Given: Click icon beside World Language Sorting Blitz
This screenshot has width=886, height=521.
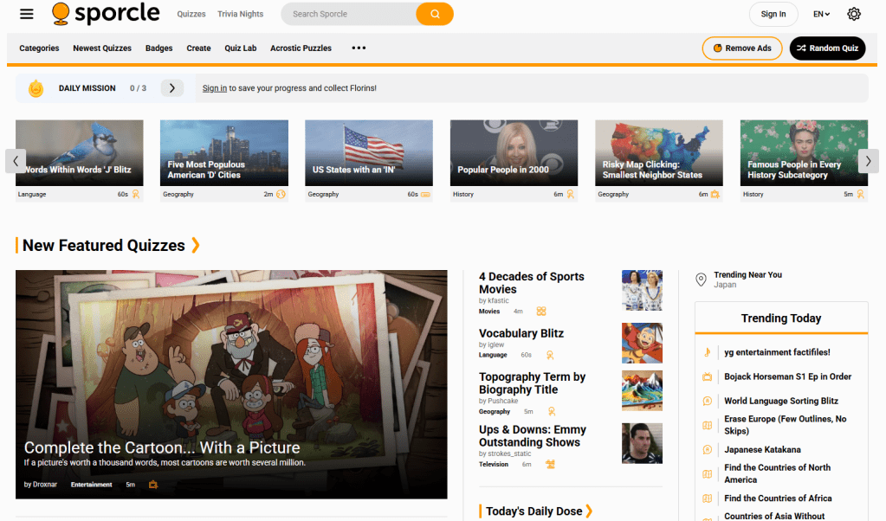Looking at the screenshot, I should (x=707, y=401).
